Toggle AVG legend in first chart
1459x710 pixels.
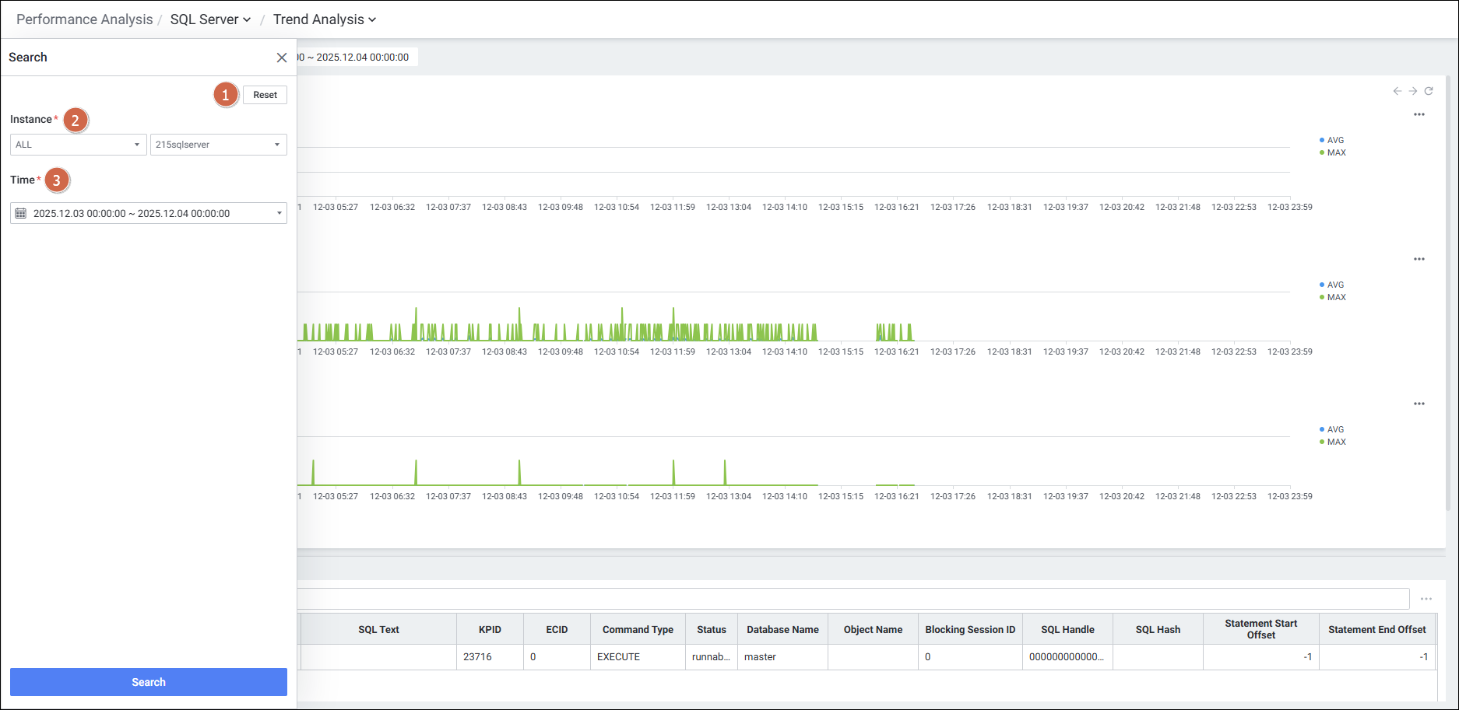click(x=1332, y=140)
